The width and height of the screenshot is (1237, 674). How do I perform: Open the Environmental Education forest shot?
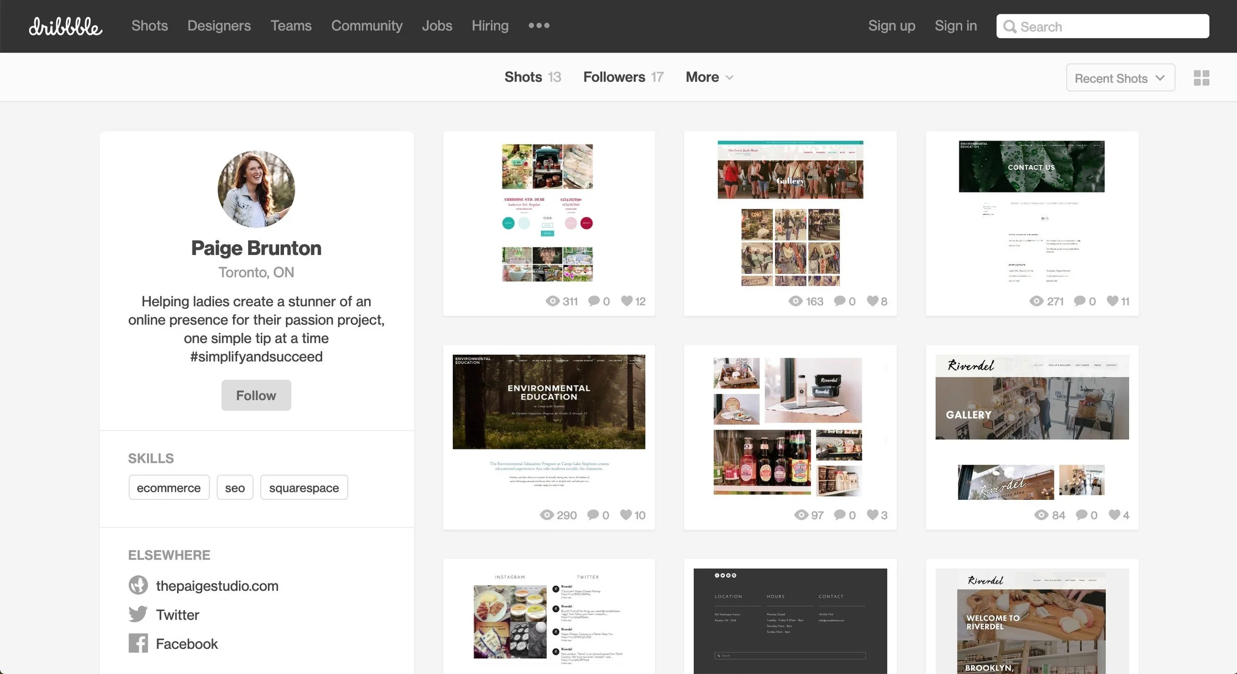pyautogui.click(x=549, y=402)
